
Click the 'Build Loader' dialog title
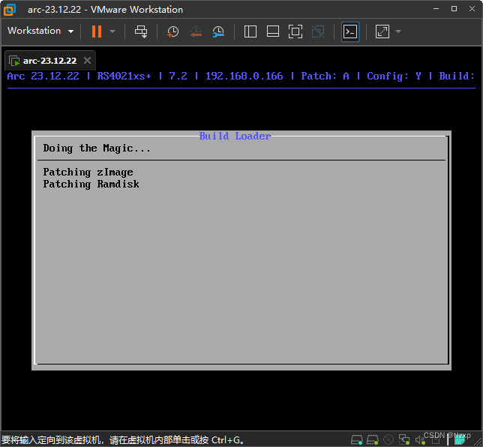coord(235,136)
